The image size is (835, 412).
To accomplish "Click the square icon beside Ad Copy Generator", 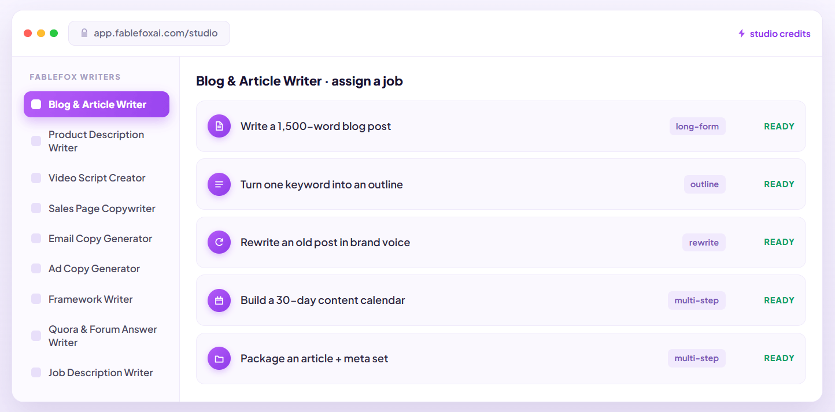I will click(36, 269).
